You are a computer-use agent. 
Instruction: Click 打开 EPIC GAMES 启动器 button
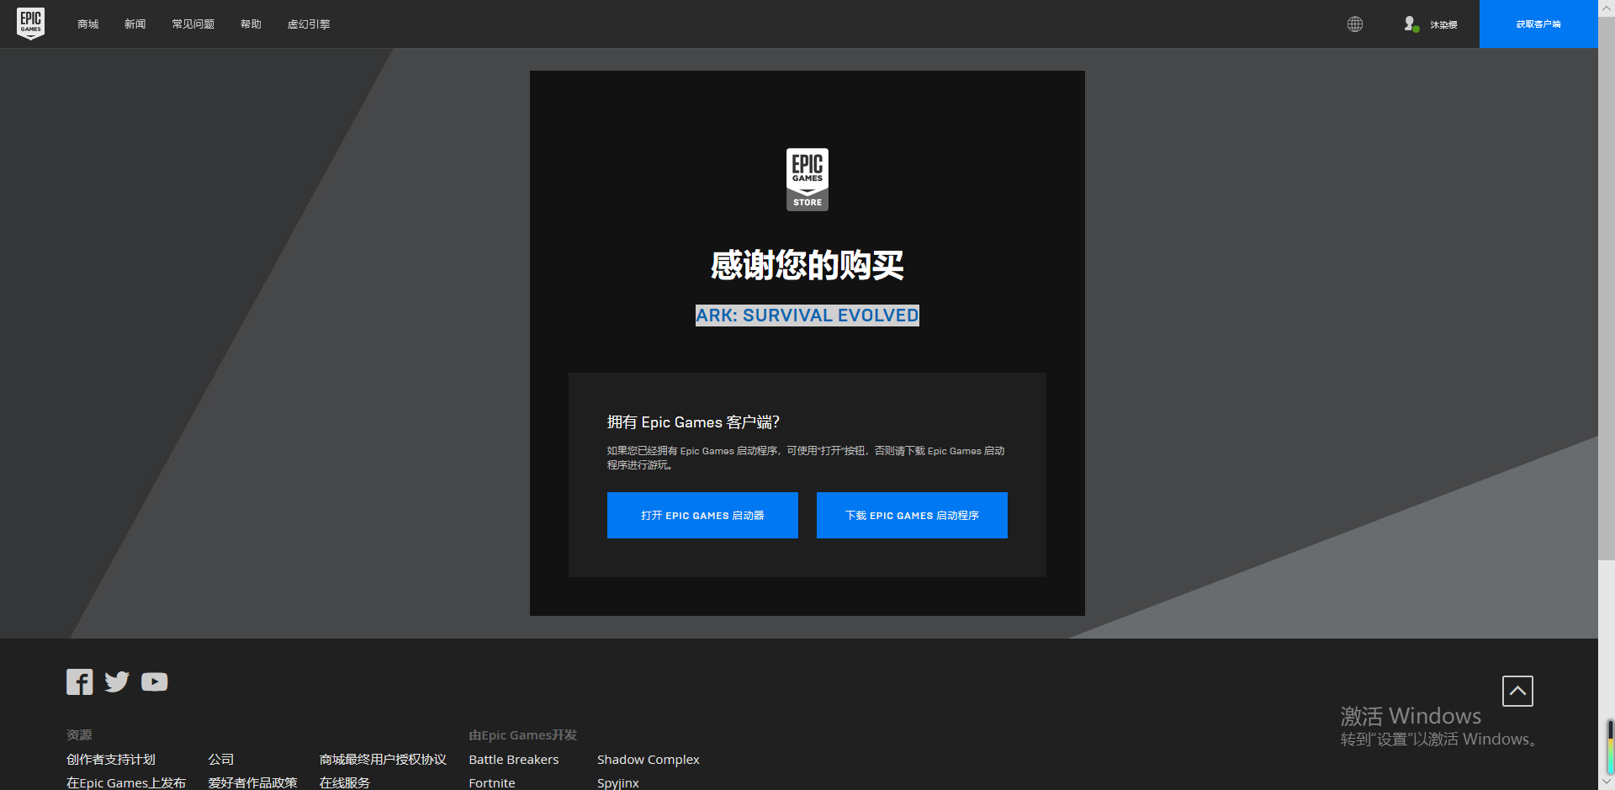click(702, 515)
